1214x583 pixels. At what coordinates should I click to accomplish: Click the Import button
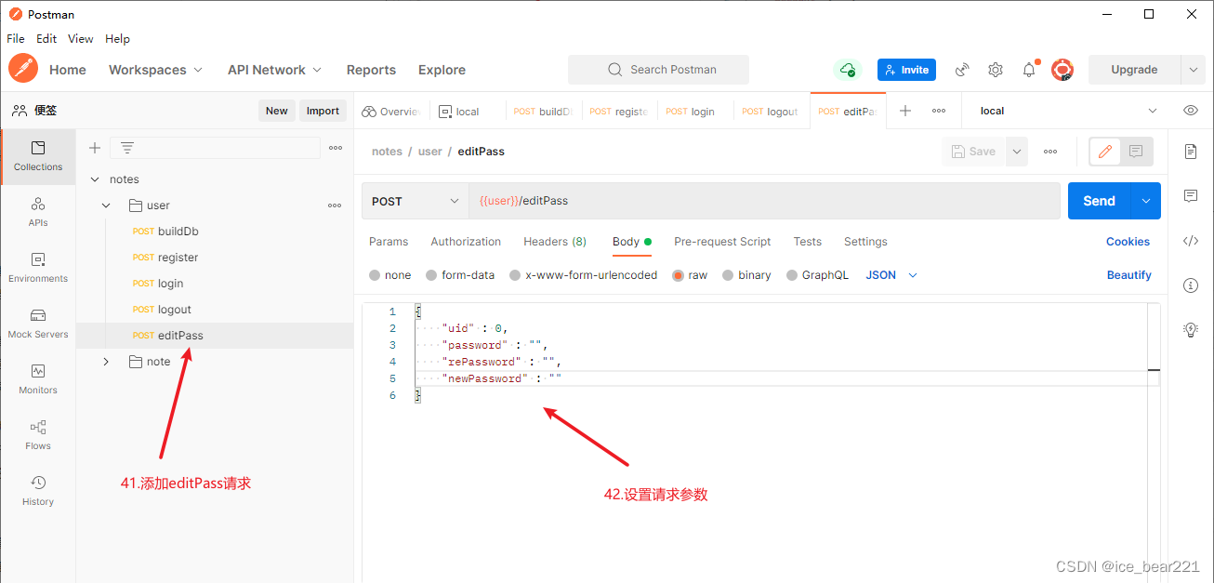tap(323, 111)
